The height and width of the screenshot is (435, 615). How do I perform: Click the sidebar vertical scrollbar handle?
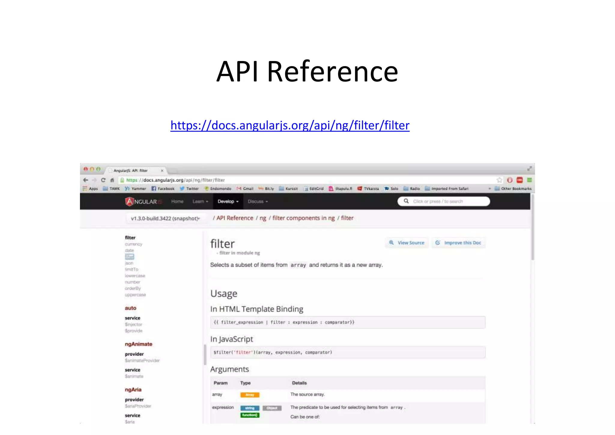[205, 355]
